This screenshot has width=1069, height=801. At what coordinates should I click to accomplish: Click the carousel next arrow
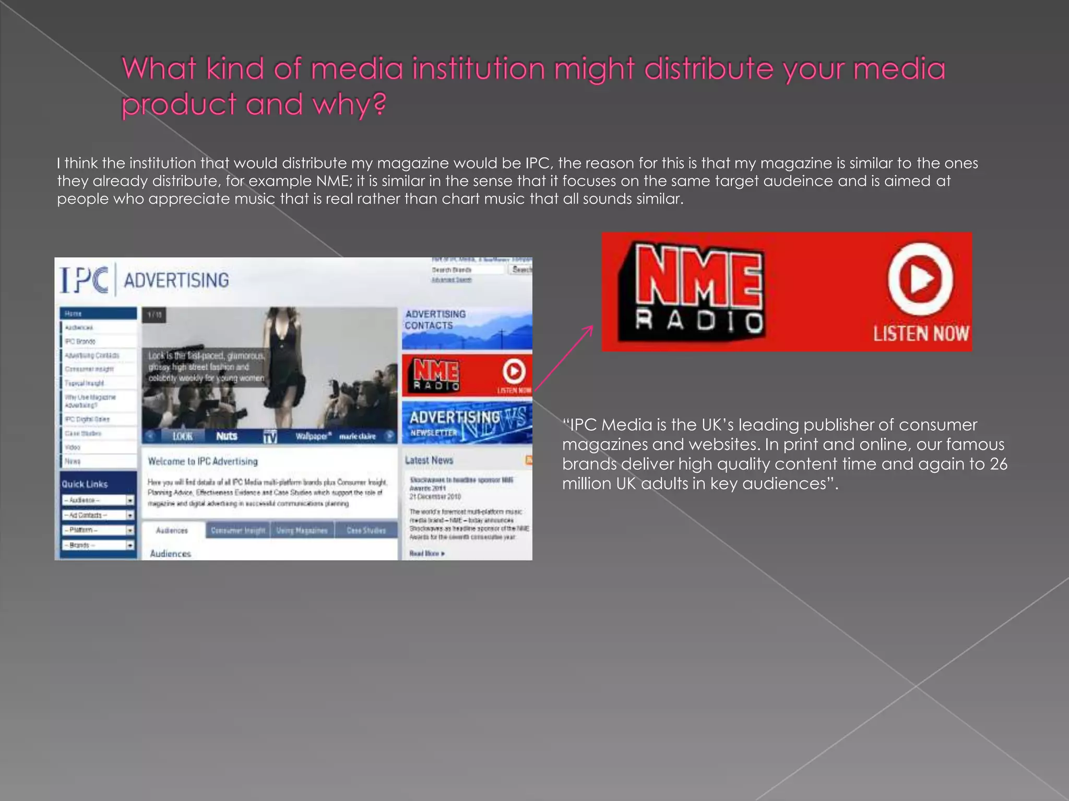pos(390,436)
